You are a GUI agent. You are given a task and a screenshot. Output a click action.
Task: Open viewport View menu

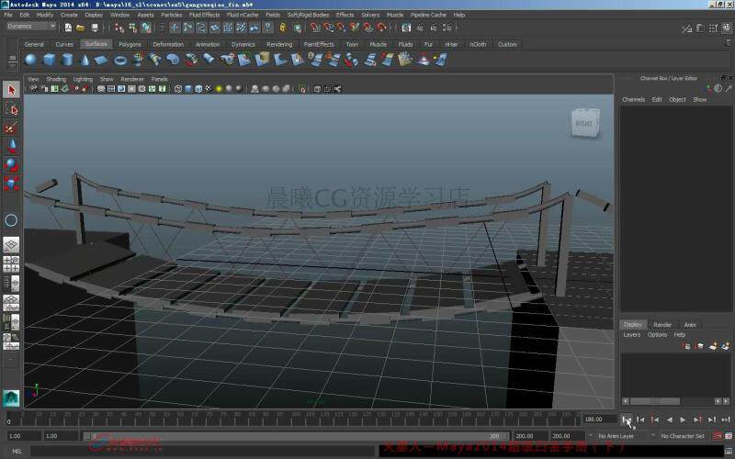click(x=33, y=79)
